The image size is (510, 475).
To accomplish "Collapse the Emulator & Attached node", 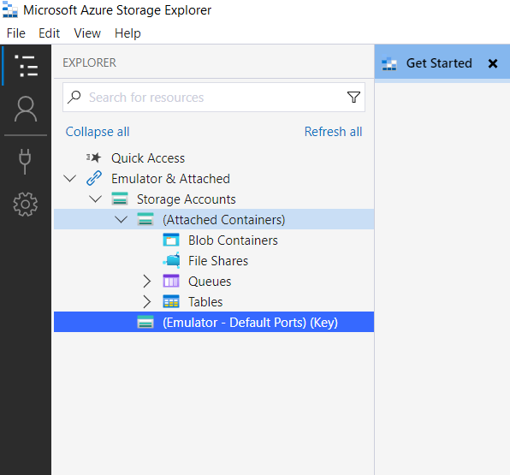I will (69, 178).
